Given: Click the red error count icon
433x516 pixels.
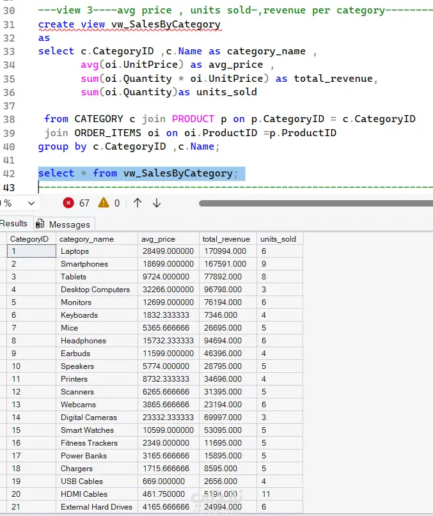Looking at the screenshot, I should (x=68, y=203).
